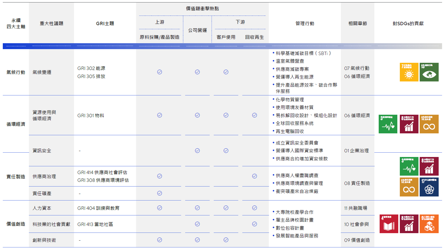
Task: Select the SDG 8 decent work icon in 循環經濟 row
Action: [x=409, y=124]
